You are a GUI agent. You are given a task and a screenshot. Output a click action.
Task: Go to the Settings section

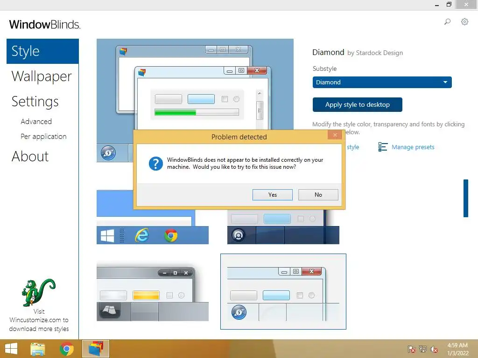click(35, 101)
